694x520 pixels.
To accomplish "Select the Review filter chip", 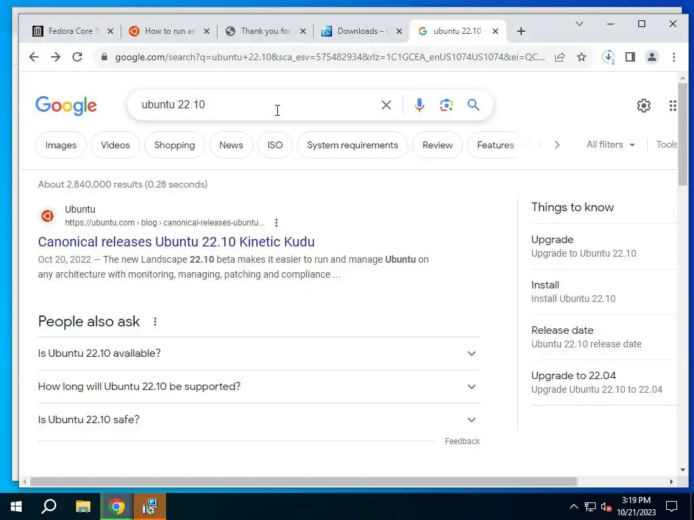I will point(437,145).
